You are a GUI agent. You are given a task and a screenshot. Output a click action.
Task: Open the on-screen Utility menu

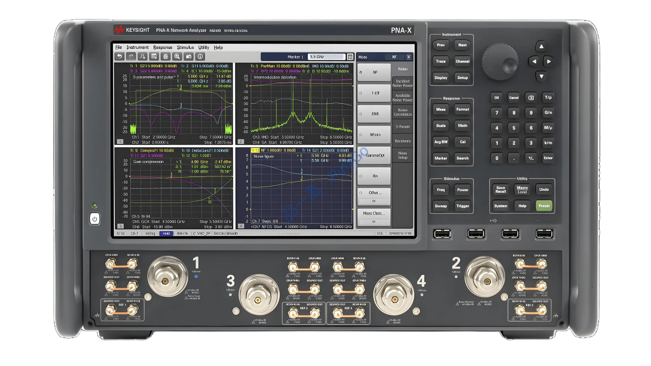click(204, 47)
